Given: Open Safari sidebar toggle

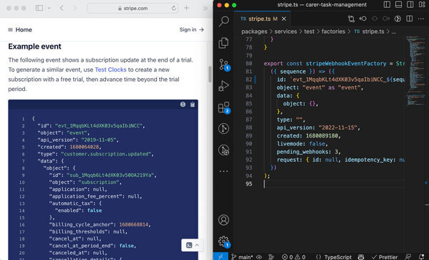Looking at the screenshot, I should point(39,8).
